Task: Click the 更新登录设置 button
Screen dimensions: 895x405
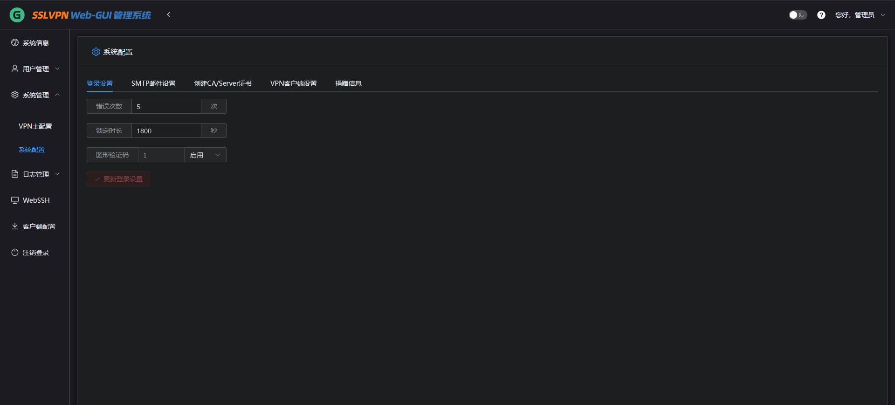Action: click(x=118, y=179)
